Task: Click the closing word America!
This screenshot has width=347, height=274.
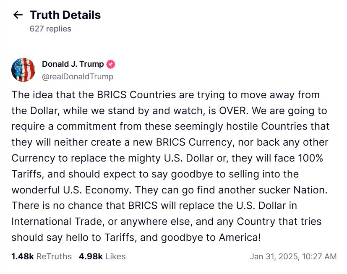Action: [x=240, y=237]
